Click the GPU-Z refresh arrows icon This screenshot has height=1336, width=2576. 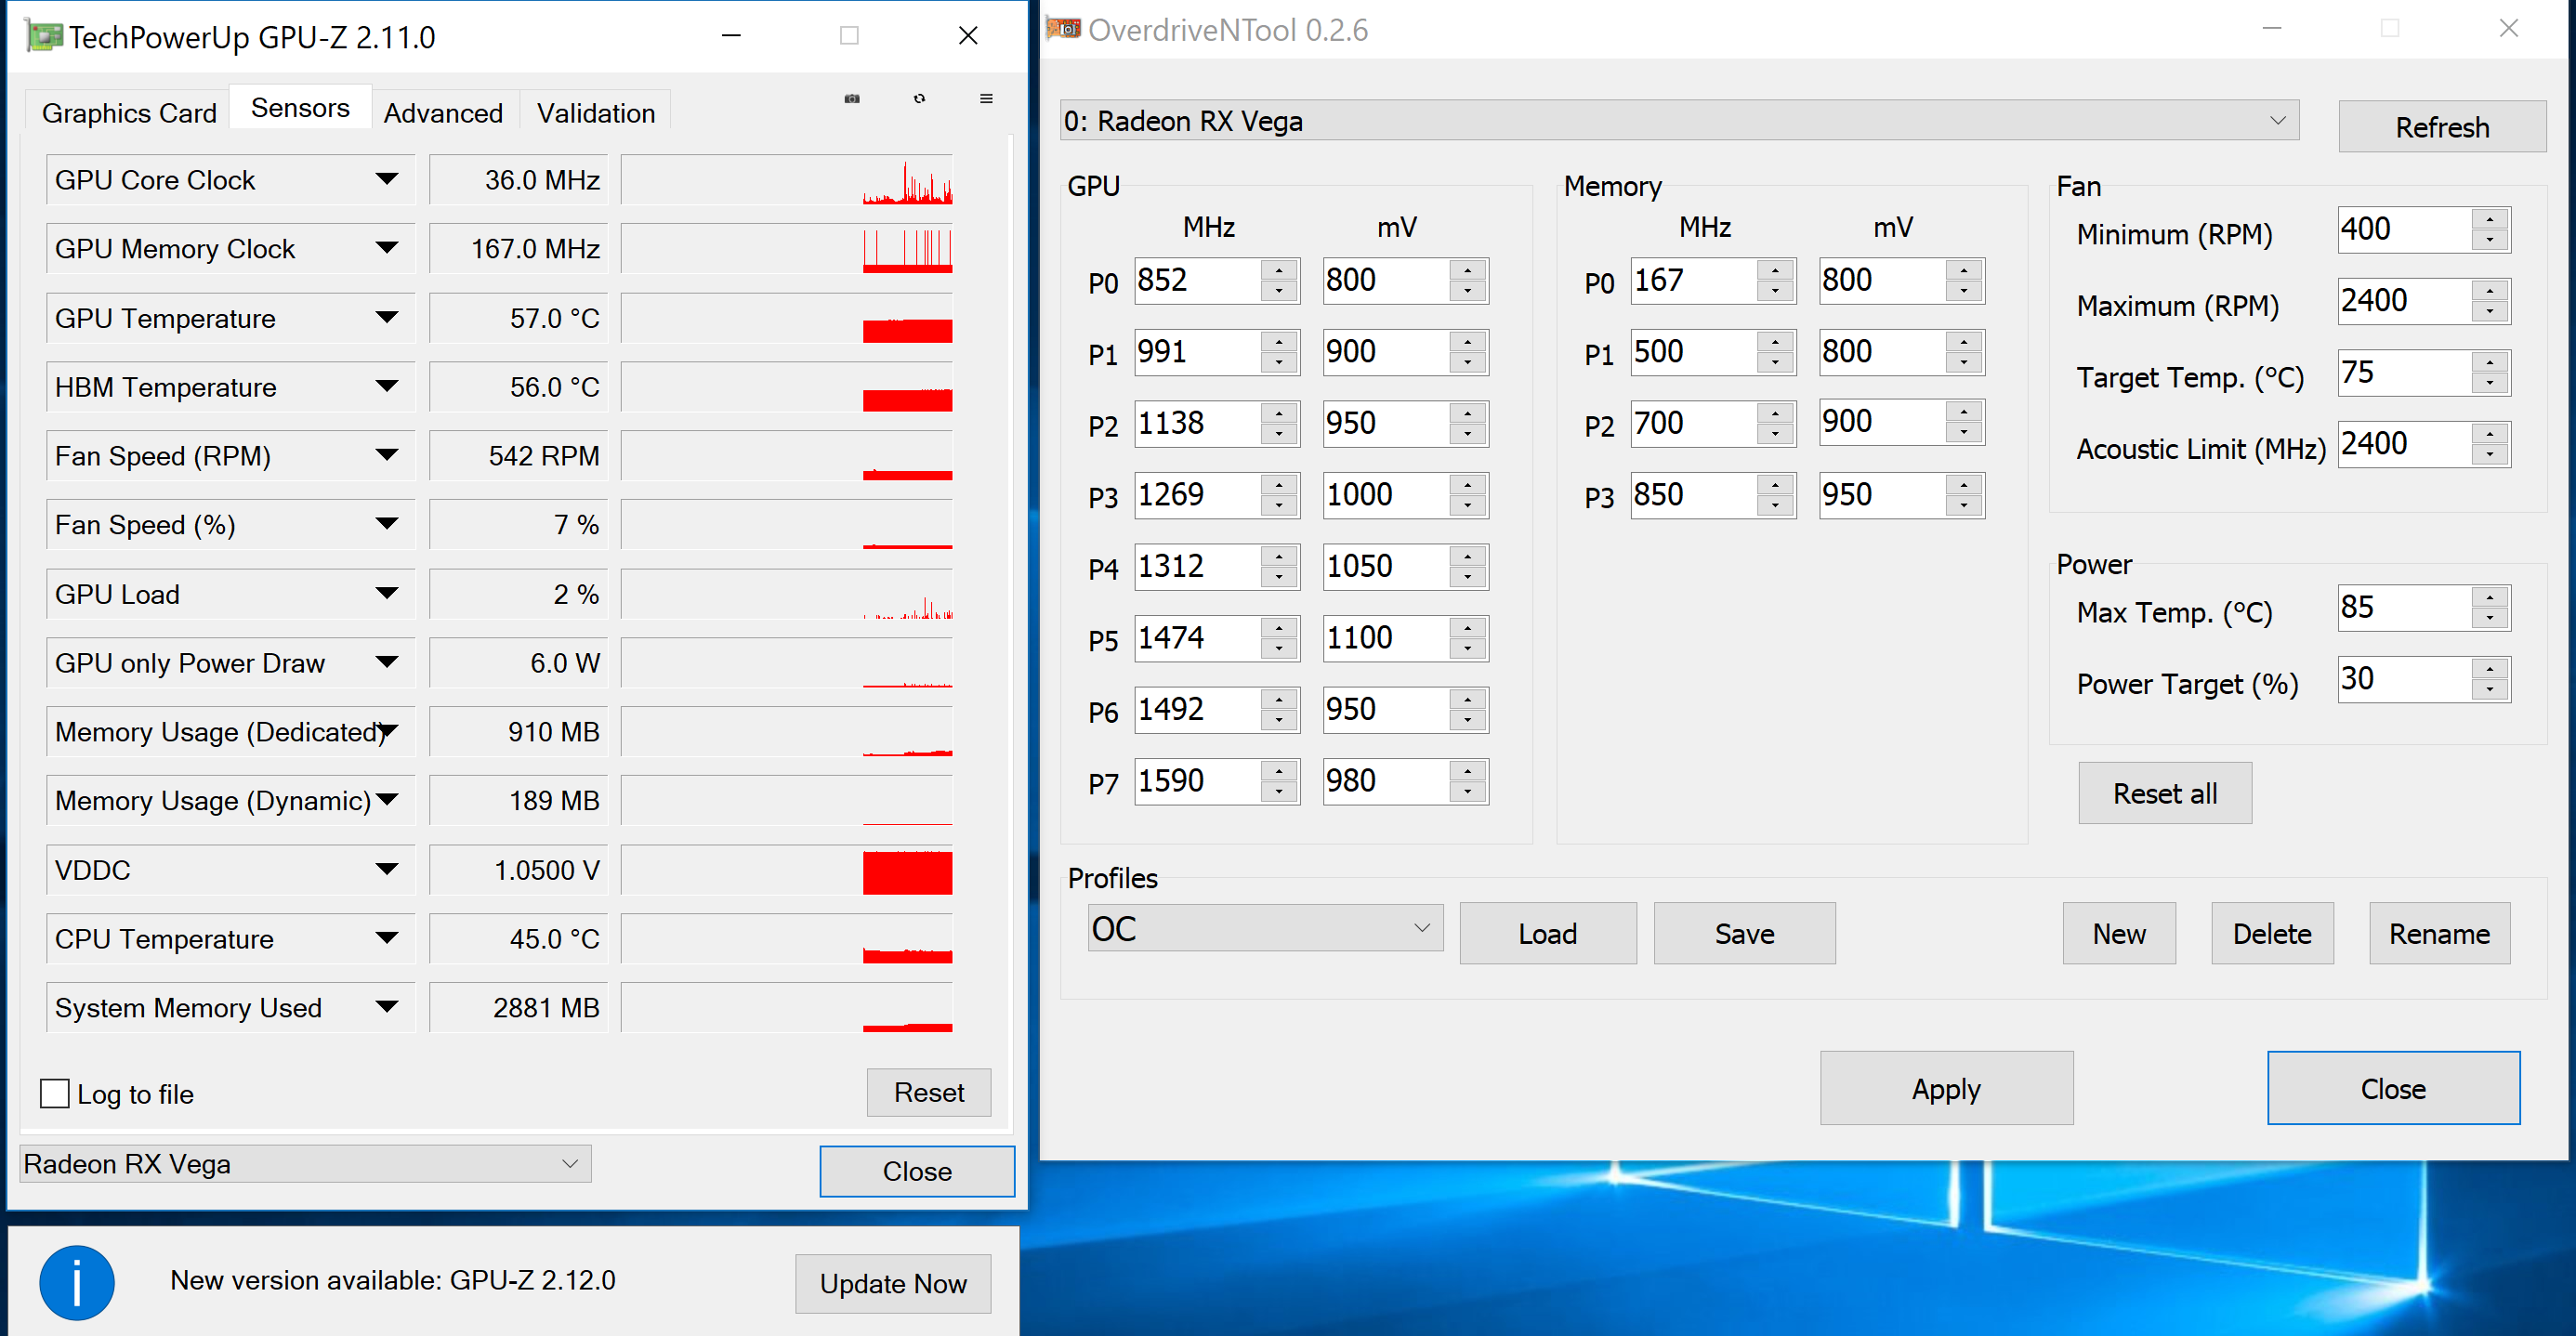tap(919, 98)
